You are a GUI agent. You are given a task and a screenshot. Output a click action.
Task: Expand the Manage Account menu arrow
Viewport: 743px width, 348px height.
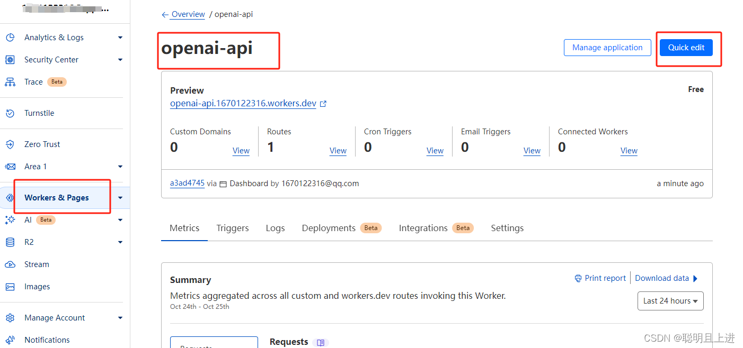pyautogui.click(x=120, y=318)
